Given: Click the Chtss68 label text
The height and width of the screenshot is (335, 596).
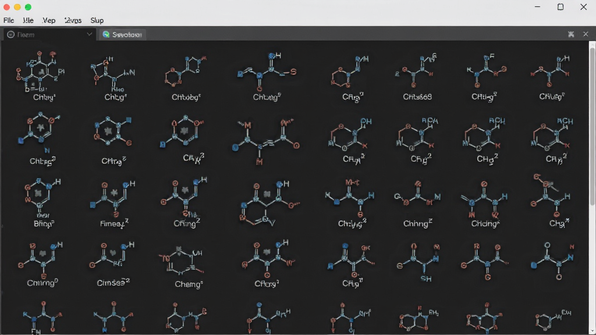Looking at the screenshot, I should tap(417, 97).
